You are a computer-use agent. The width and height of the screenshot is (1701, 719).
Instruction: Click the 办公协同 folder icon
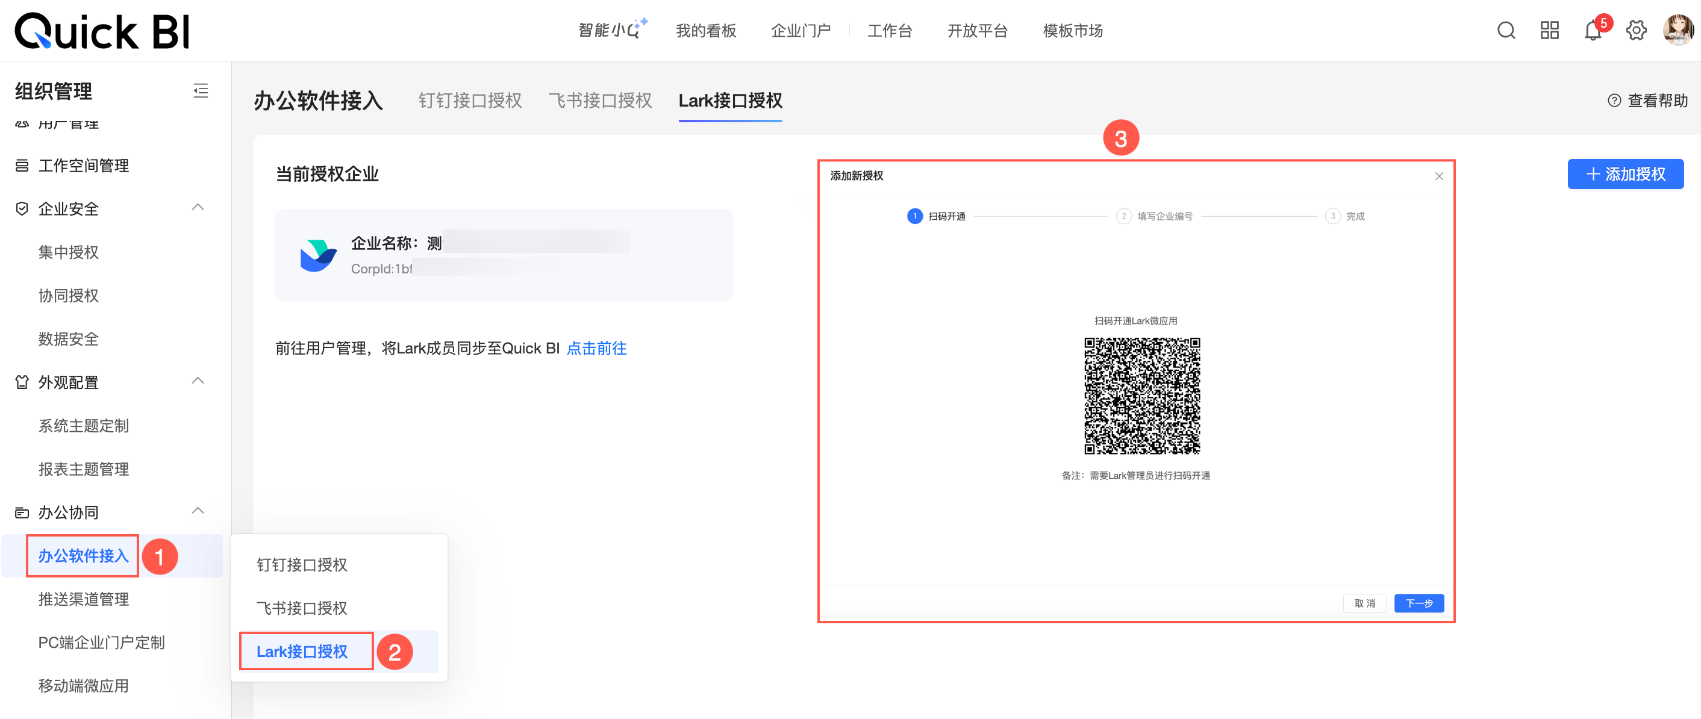pos(22,512)
